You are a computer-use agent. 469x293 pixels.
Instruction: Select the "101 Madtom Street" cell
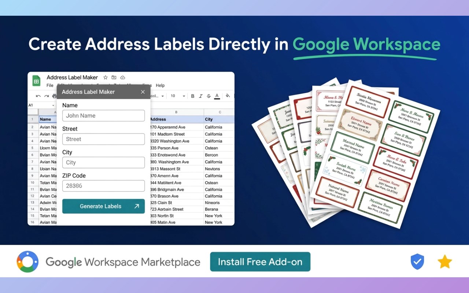coord(177,134)
